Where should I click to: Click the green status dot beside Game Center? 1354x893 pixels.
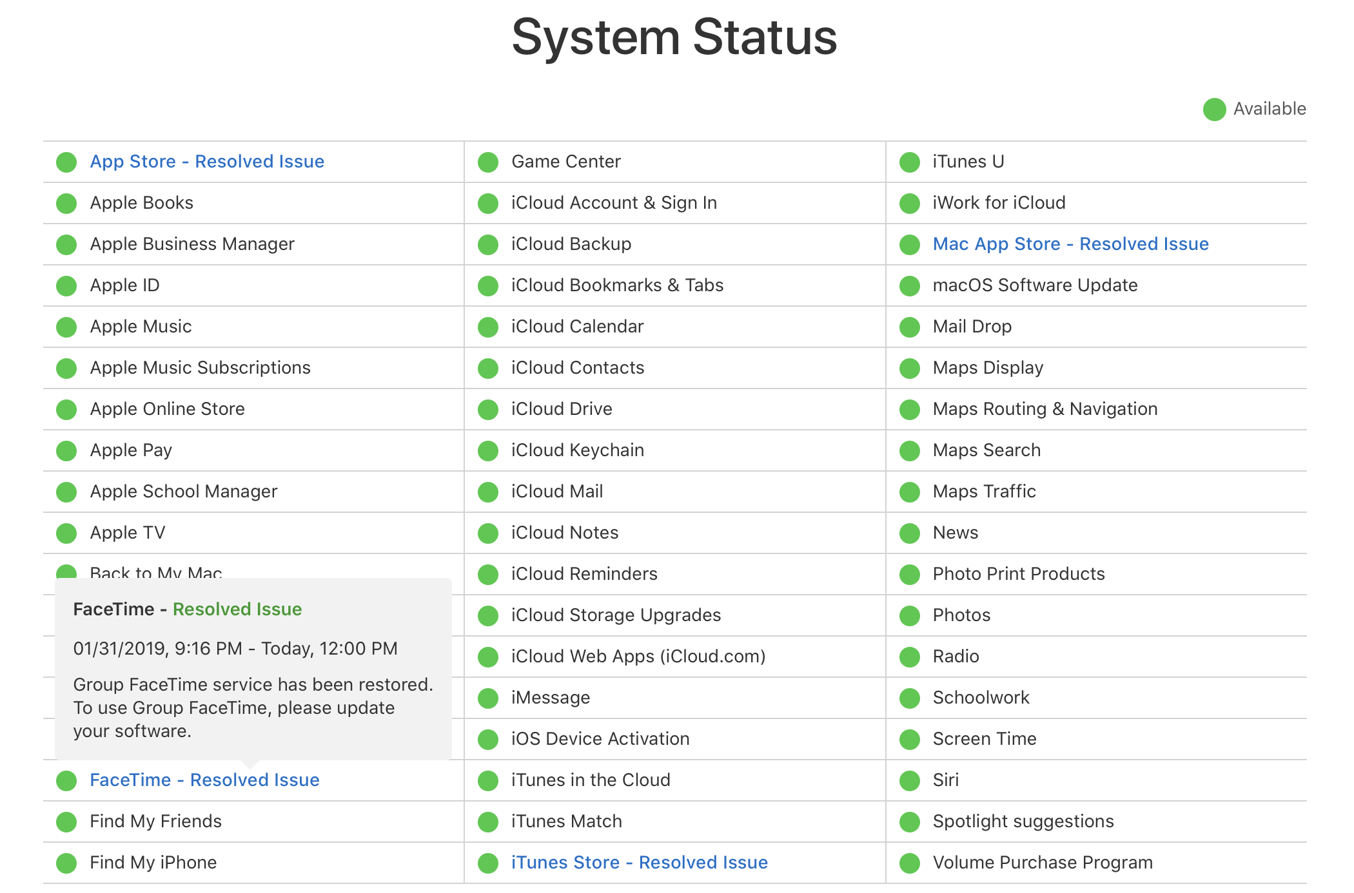click(488, 162)
